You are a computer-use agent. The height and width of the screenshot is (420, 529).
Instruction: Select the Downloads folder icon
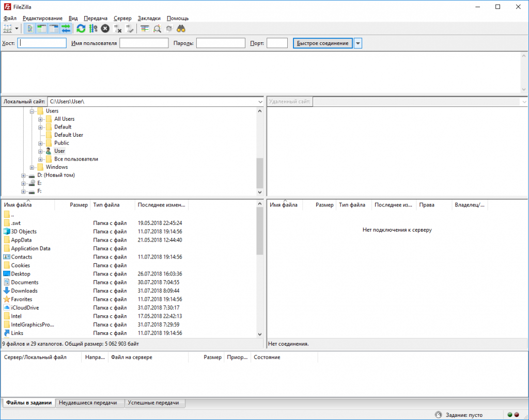7,290
